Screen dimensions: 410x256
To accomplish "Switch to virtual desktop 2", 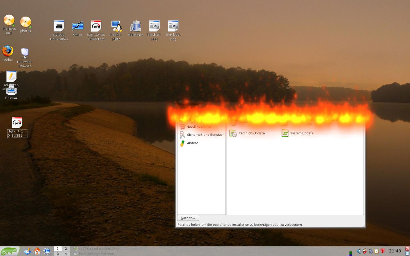I will pyautogui.click(x=66, y=249).
